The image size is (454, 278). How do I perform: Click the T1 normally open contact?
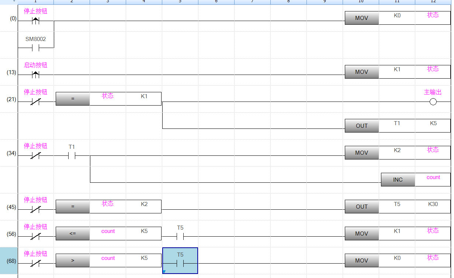(x=72, y=156)
